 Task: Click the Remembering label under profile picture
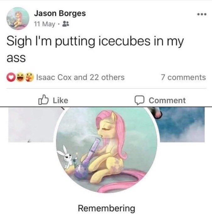tap(106, 208)
